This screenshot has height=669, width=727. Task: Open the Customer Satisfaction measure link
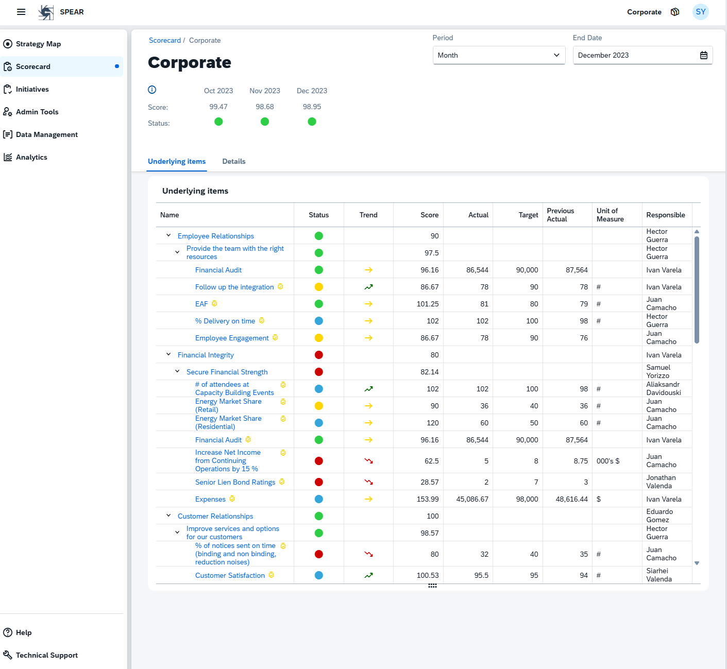(230, 575)
